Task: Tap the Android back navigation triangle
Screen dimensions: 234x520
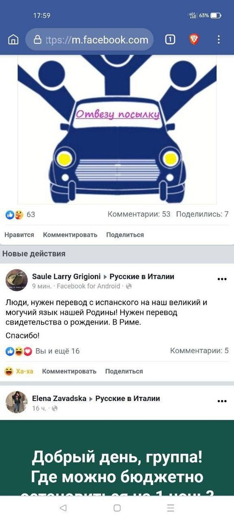Action: pyautogui.click(x=63, y=508)
